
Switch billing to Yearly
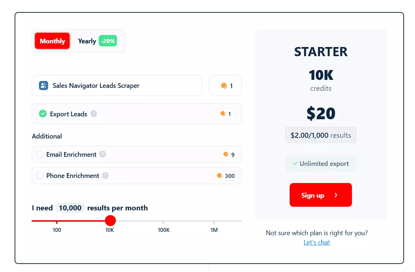87,41
